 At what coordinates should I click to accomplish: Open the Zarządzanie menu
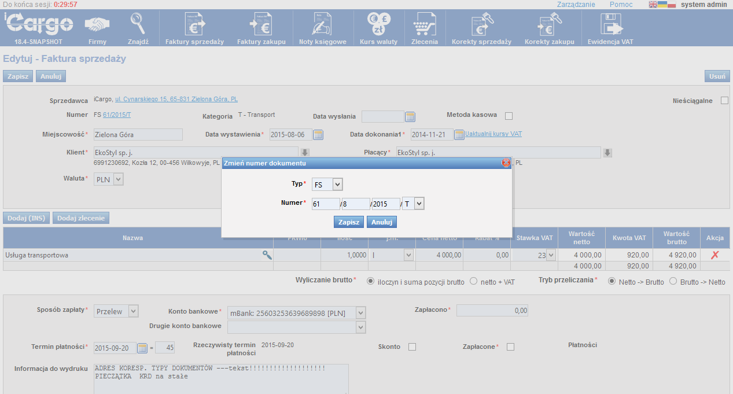click(576, 5)
